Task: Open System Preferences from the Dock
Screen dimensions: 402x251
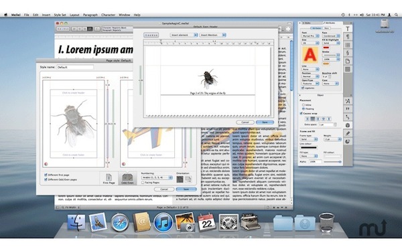Action: tap(228, 222)
